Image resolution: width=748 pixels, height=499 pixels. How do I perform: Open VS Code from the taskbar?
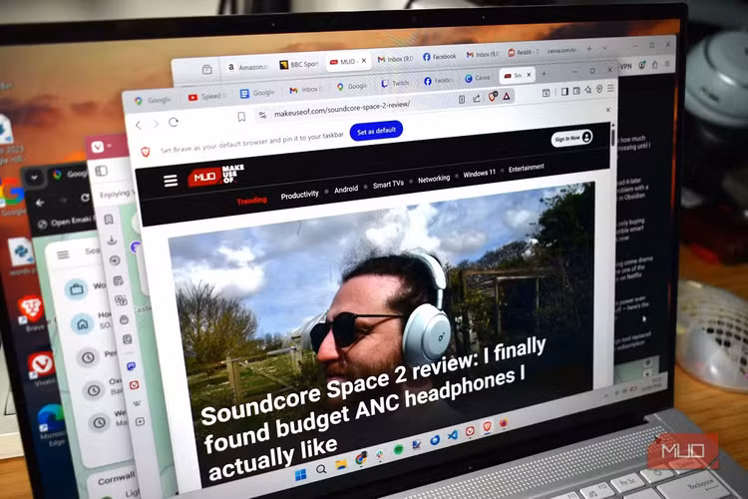tap(453, 435)
